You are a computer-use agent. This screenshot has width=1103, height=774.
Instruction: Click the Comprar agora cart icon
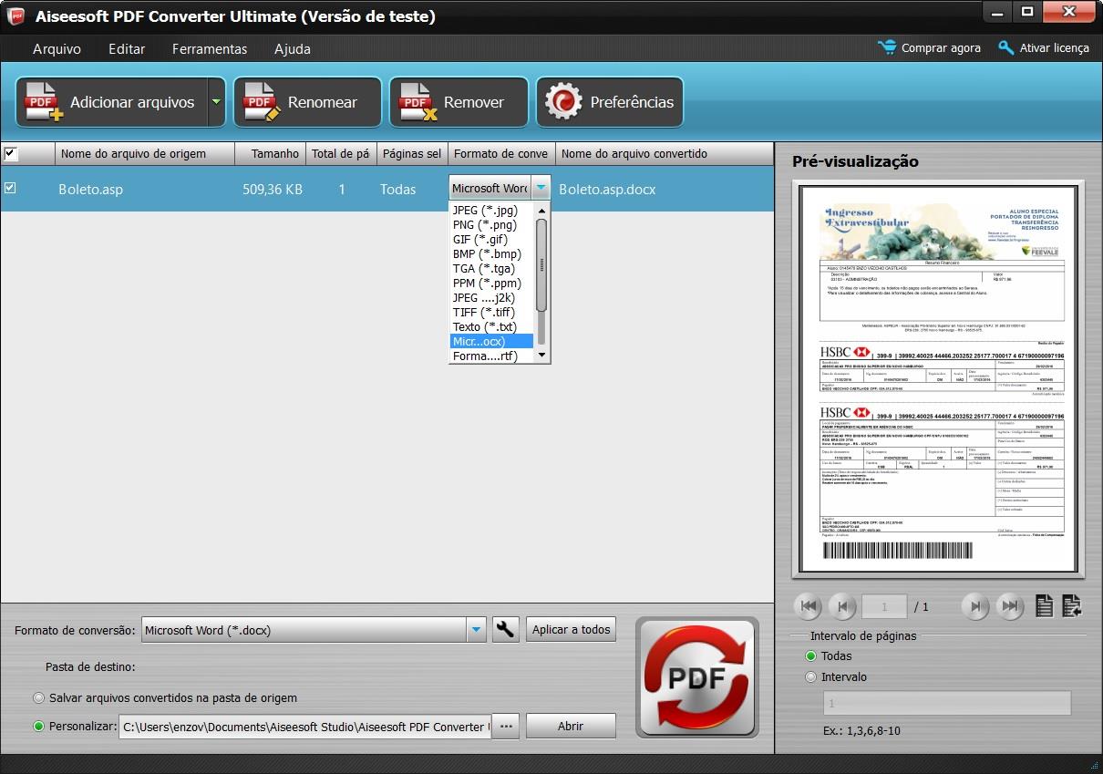887,47
